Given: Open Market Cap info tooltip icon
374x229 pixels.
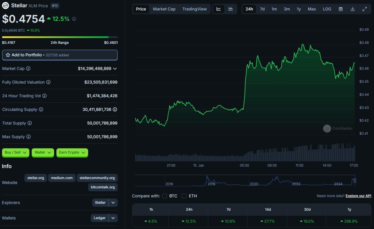Looking at the screenshot, I should (28, 69).
